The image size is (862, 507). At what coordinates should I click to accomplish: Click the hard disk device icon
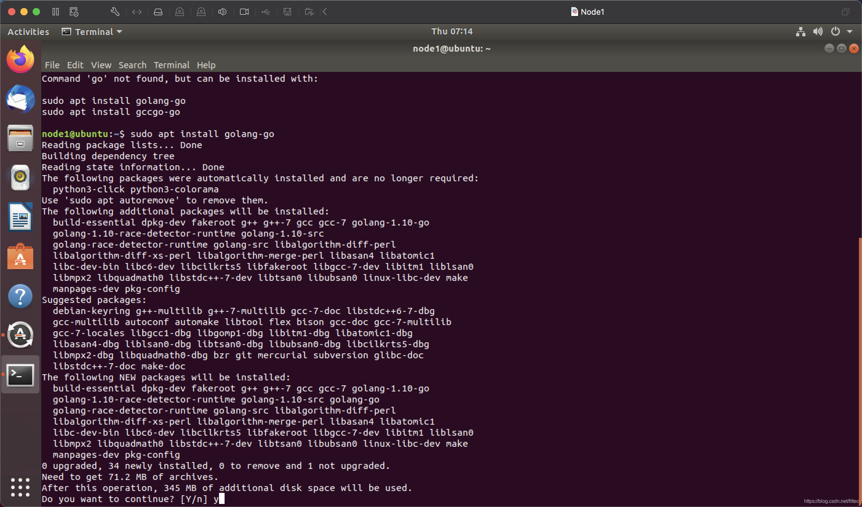pos(158,12)
